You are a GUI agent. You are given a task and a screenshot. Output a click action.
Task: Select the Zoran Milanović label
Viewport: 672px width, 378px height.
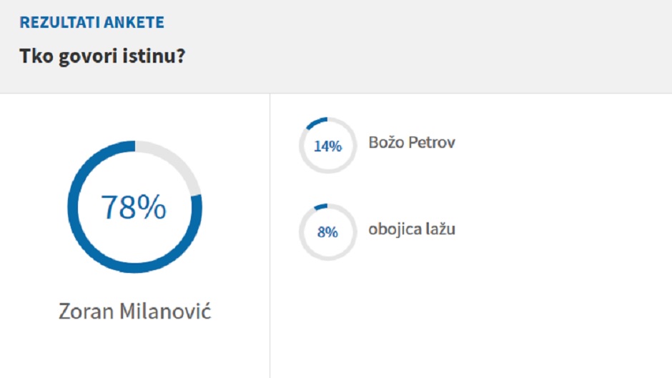[x=134, y=312]
